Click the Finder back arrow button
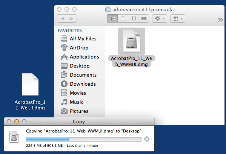This screenshot has width=226, height=154. 62,18
